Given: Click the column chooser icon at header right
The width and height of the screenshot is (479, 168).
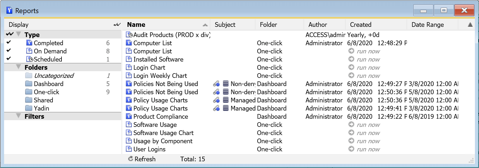Looking at the screenshot, I should point(470,25).
